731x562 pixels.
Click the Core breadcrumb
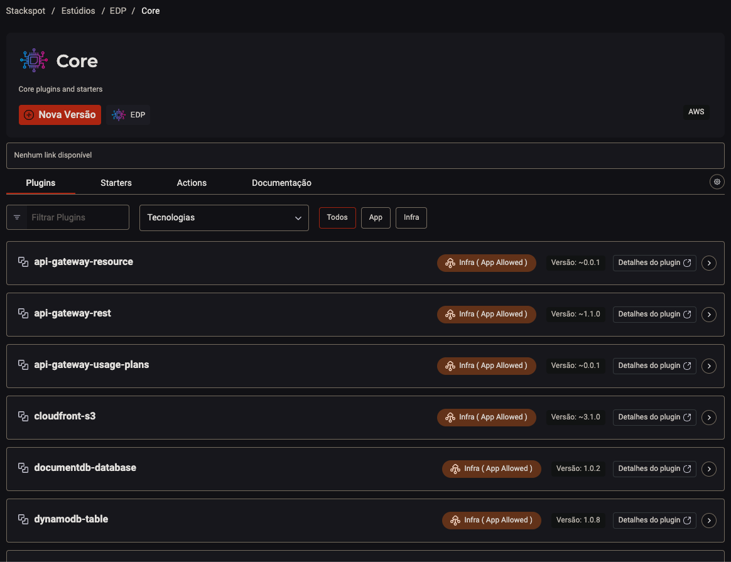point(151,11)
